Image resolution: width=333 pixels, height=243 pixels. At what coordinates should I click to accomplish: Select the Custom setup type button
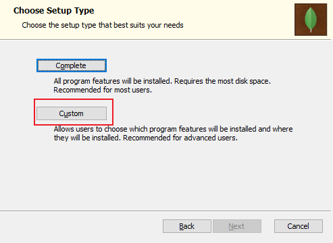click(72, 113)
